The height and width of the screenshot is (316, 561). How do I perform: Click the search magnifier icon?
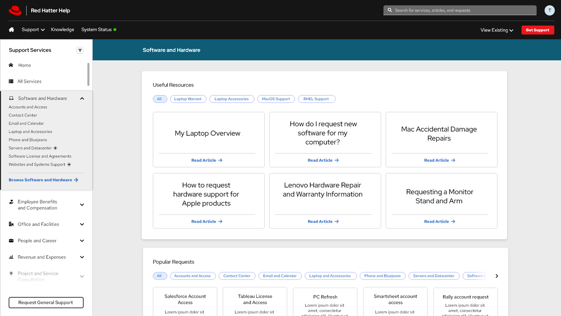point(390,10)
